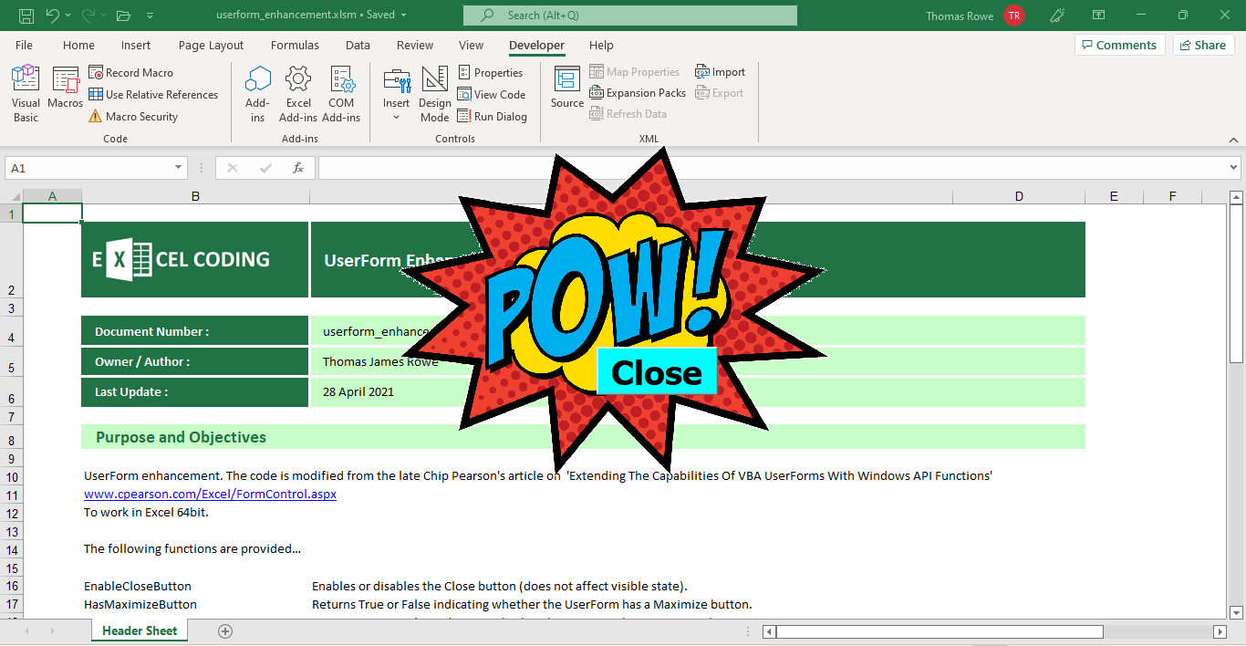Open the Visual Basic editor
The height and width of the screenshot is (646, 1246).
point(26,94)
